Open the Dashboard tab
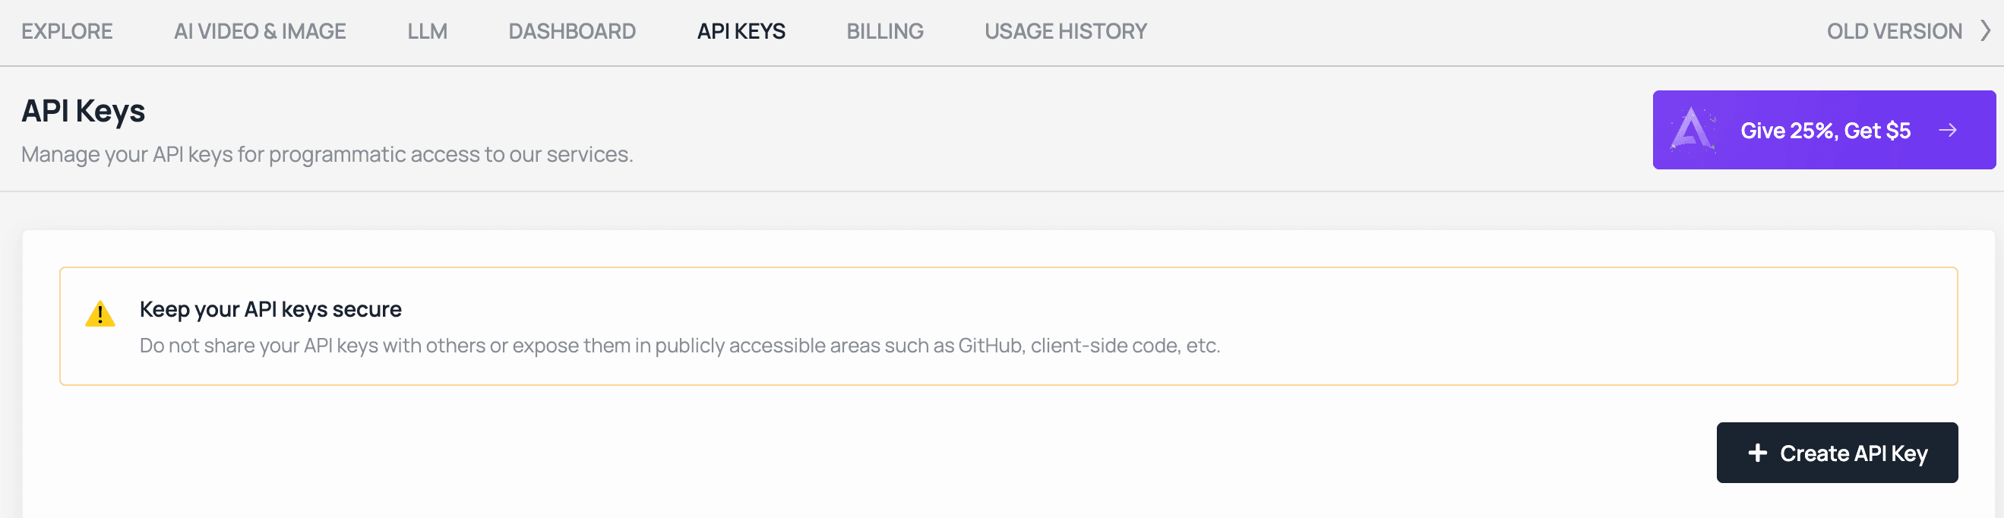This screenshot has width=2004, height=518. click(572, 31)
